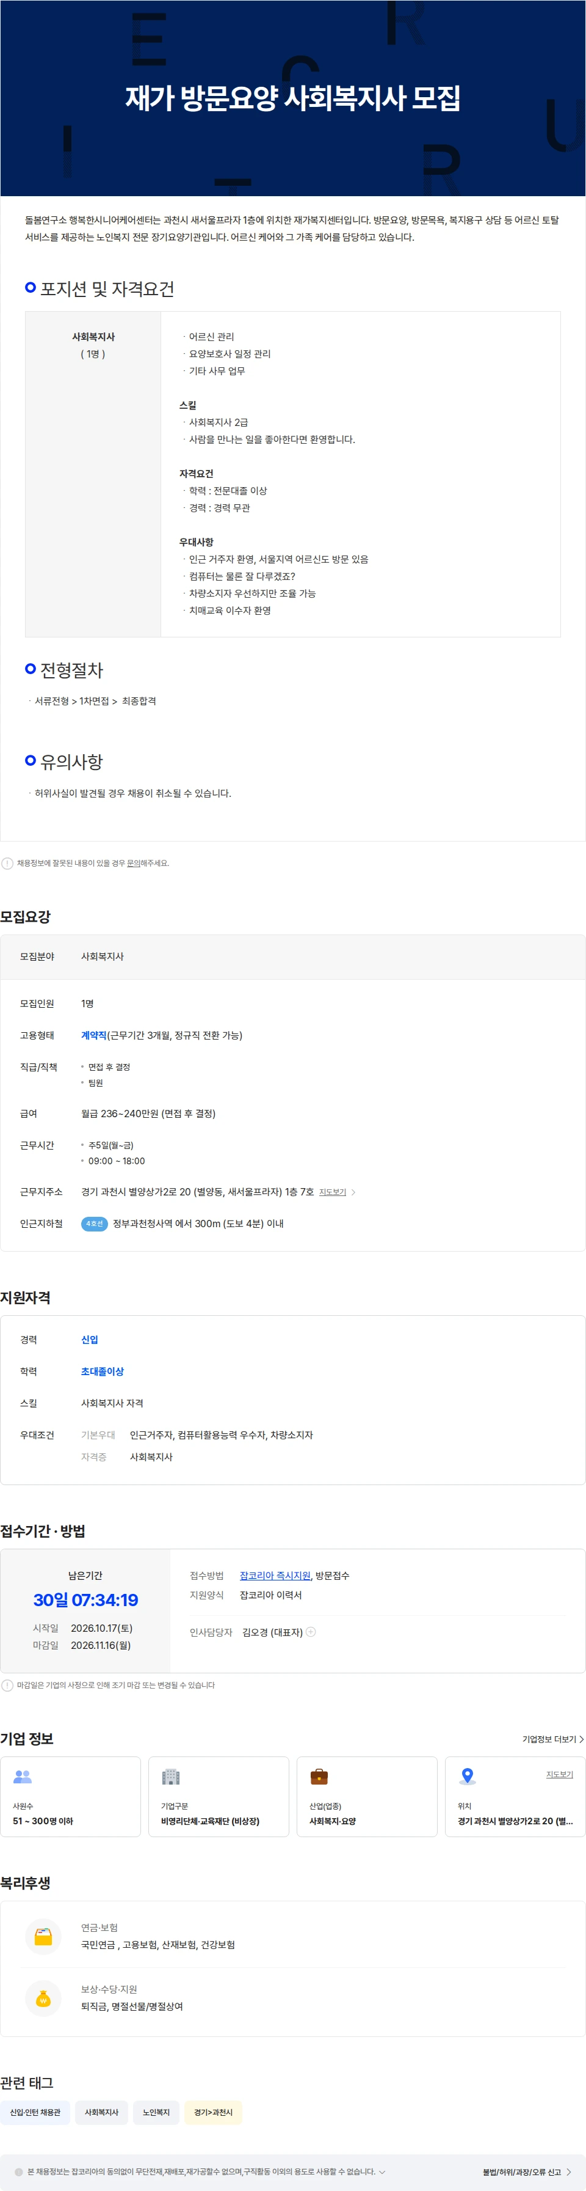
Task: Click the 사회복지사 2급 skill line
Action: tap(219, 423)
